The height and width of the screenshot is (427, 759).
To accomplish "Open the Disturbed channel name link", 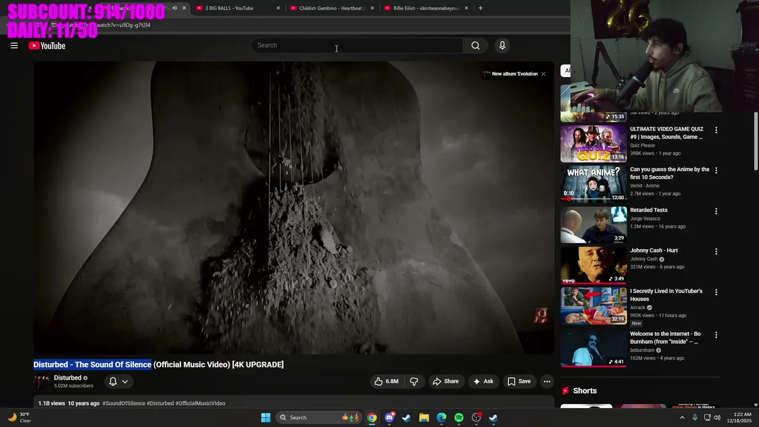I will [68, 378].
